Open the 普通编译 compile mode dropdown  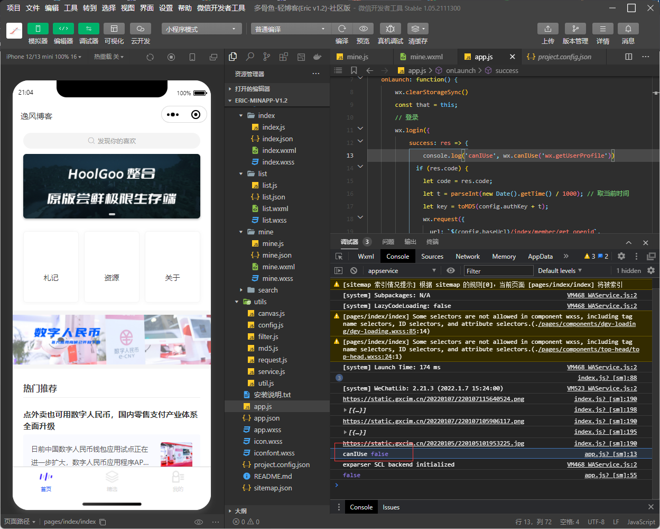[x=291, y=29]
